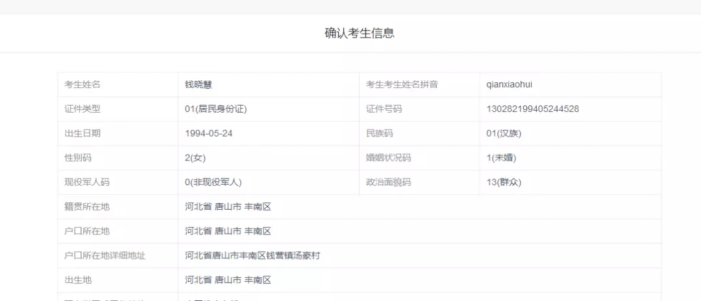Select the 民族码 label cell

click(419, 134)
